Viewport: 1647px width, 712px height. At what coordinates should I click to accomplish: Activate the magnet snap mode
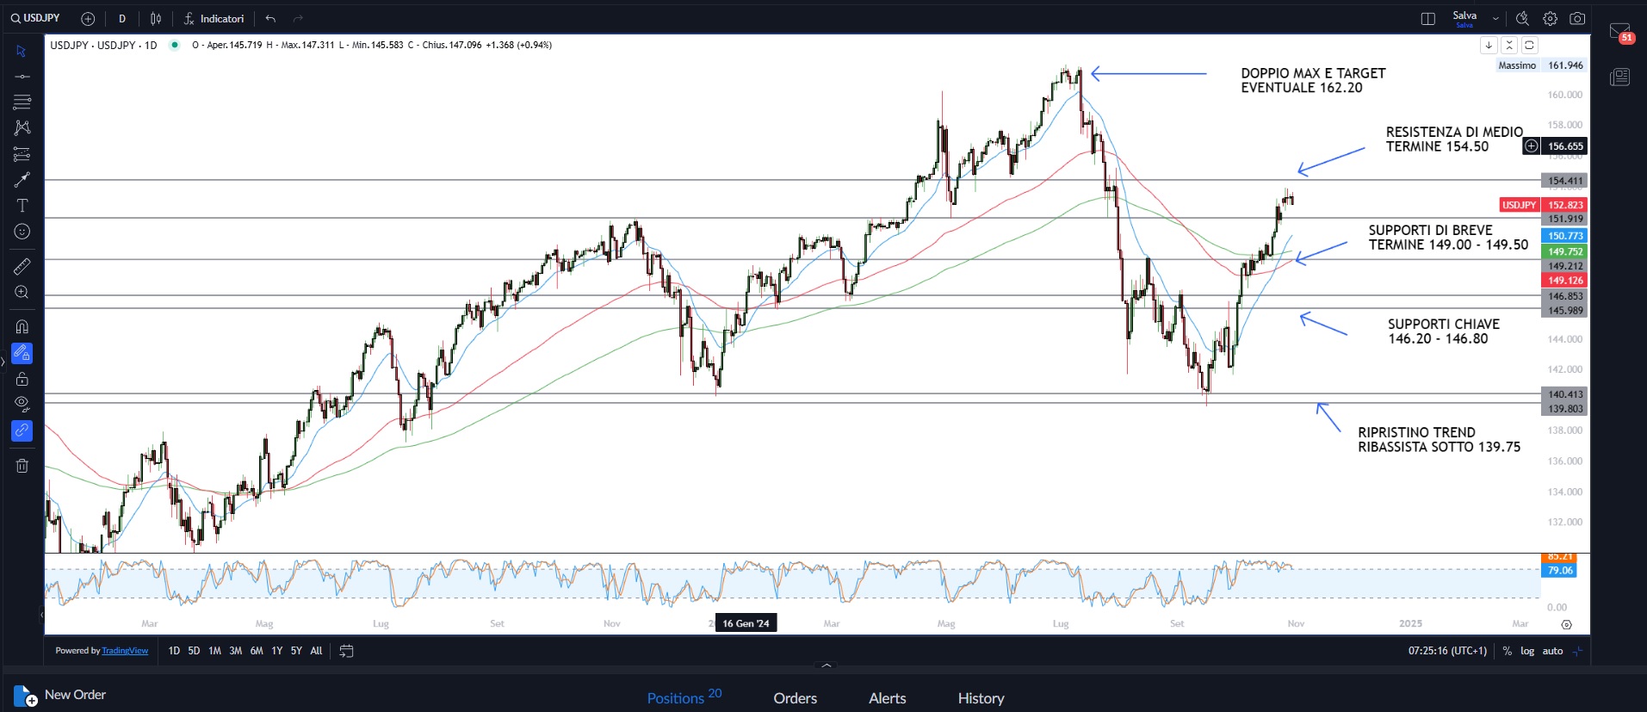click(22, 327)
